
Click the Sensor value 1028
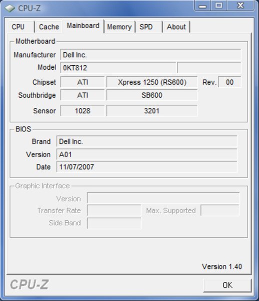coord(82,110)
